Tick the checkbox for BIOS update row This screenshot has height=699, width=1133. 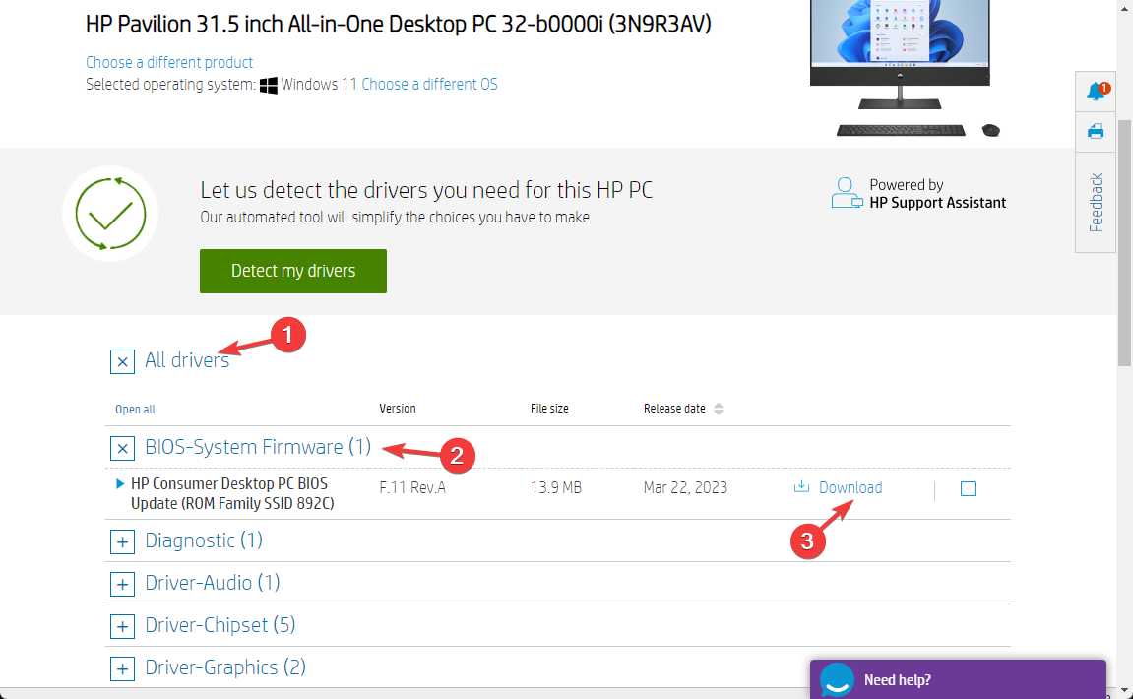(968, 489)
